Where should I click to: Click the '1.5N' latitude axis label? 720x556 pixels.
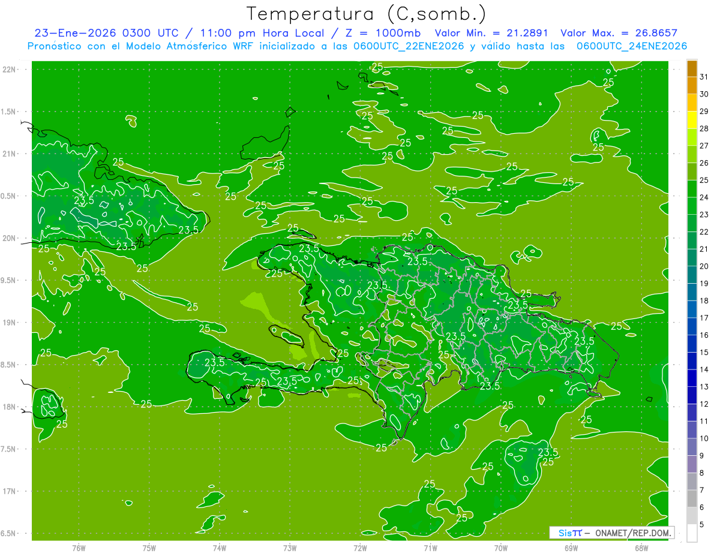pos(8,112)
